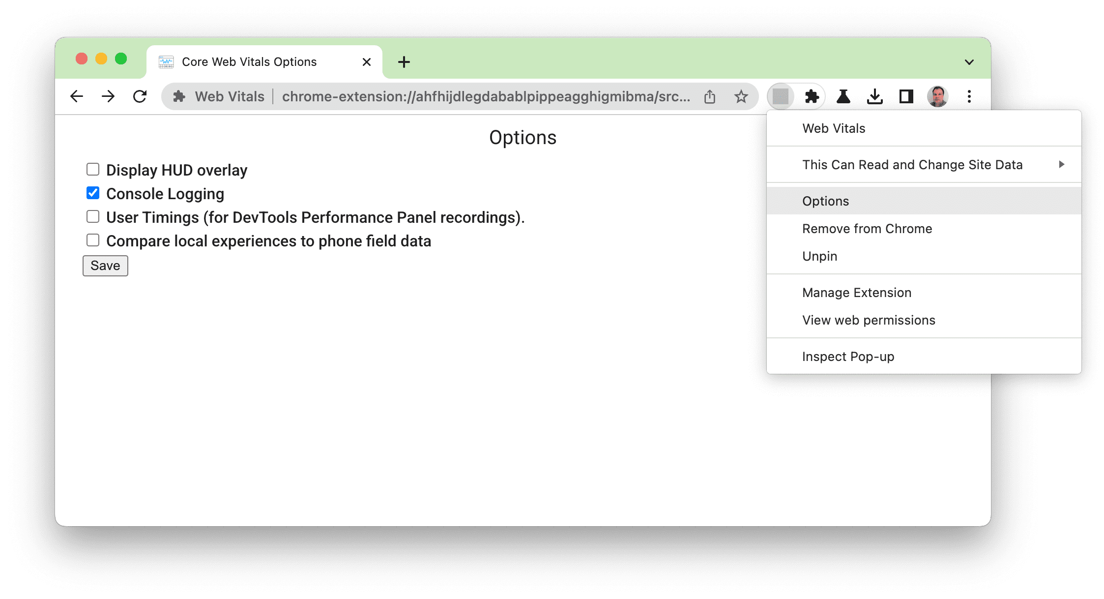Enable Compare local experiences checkbox

point(93,240)
